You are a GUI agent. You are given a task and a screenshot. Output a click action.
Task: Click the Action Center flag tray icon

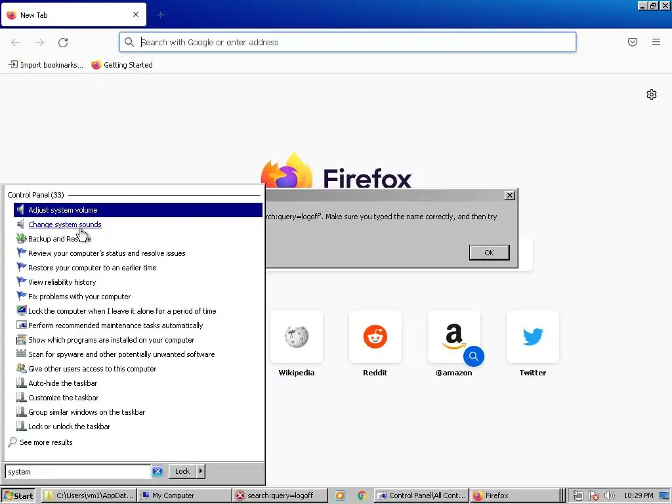(593, 496)
